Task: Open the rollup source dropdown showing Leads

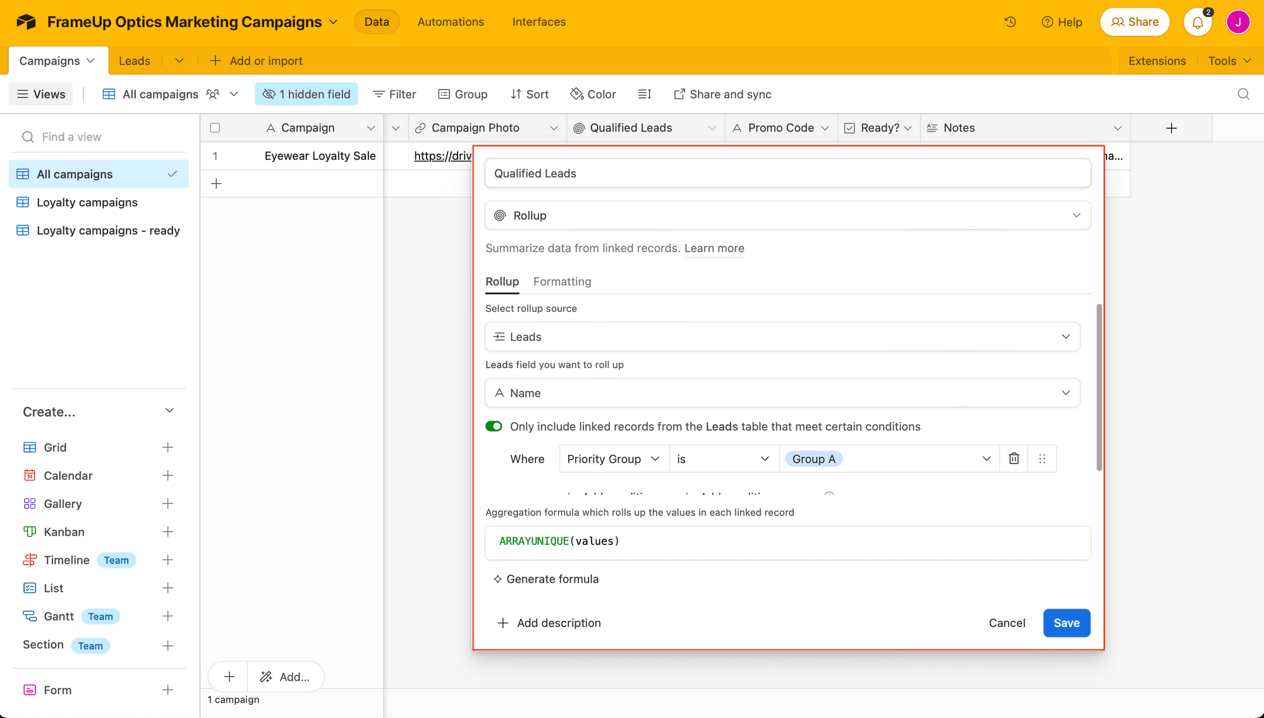Action: (x=782, y=337)
